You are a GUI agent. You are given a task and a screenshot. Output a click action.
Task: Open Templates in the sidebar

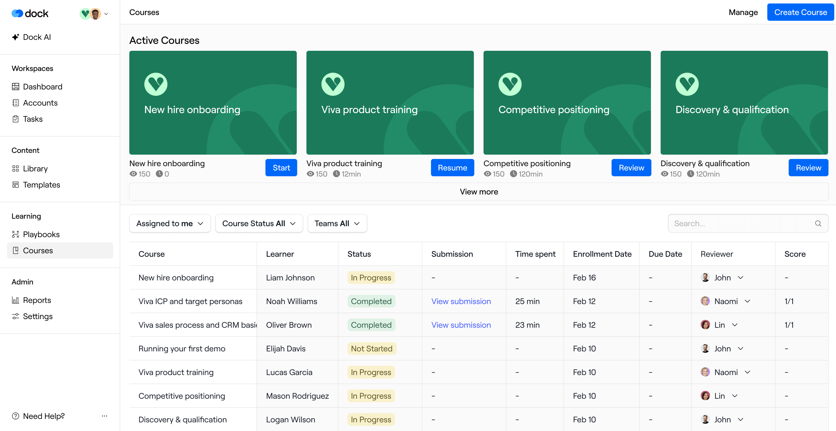point(41,185)
